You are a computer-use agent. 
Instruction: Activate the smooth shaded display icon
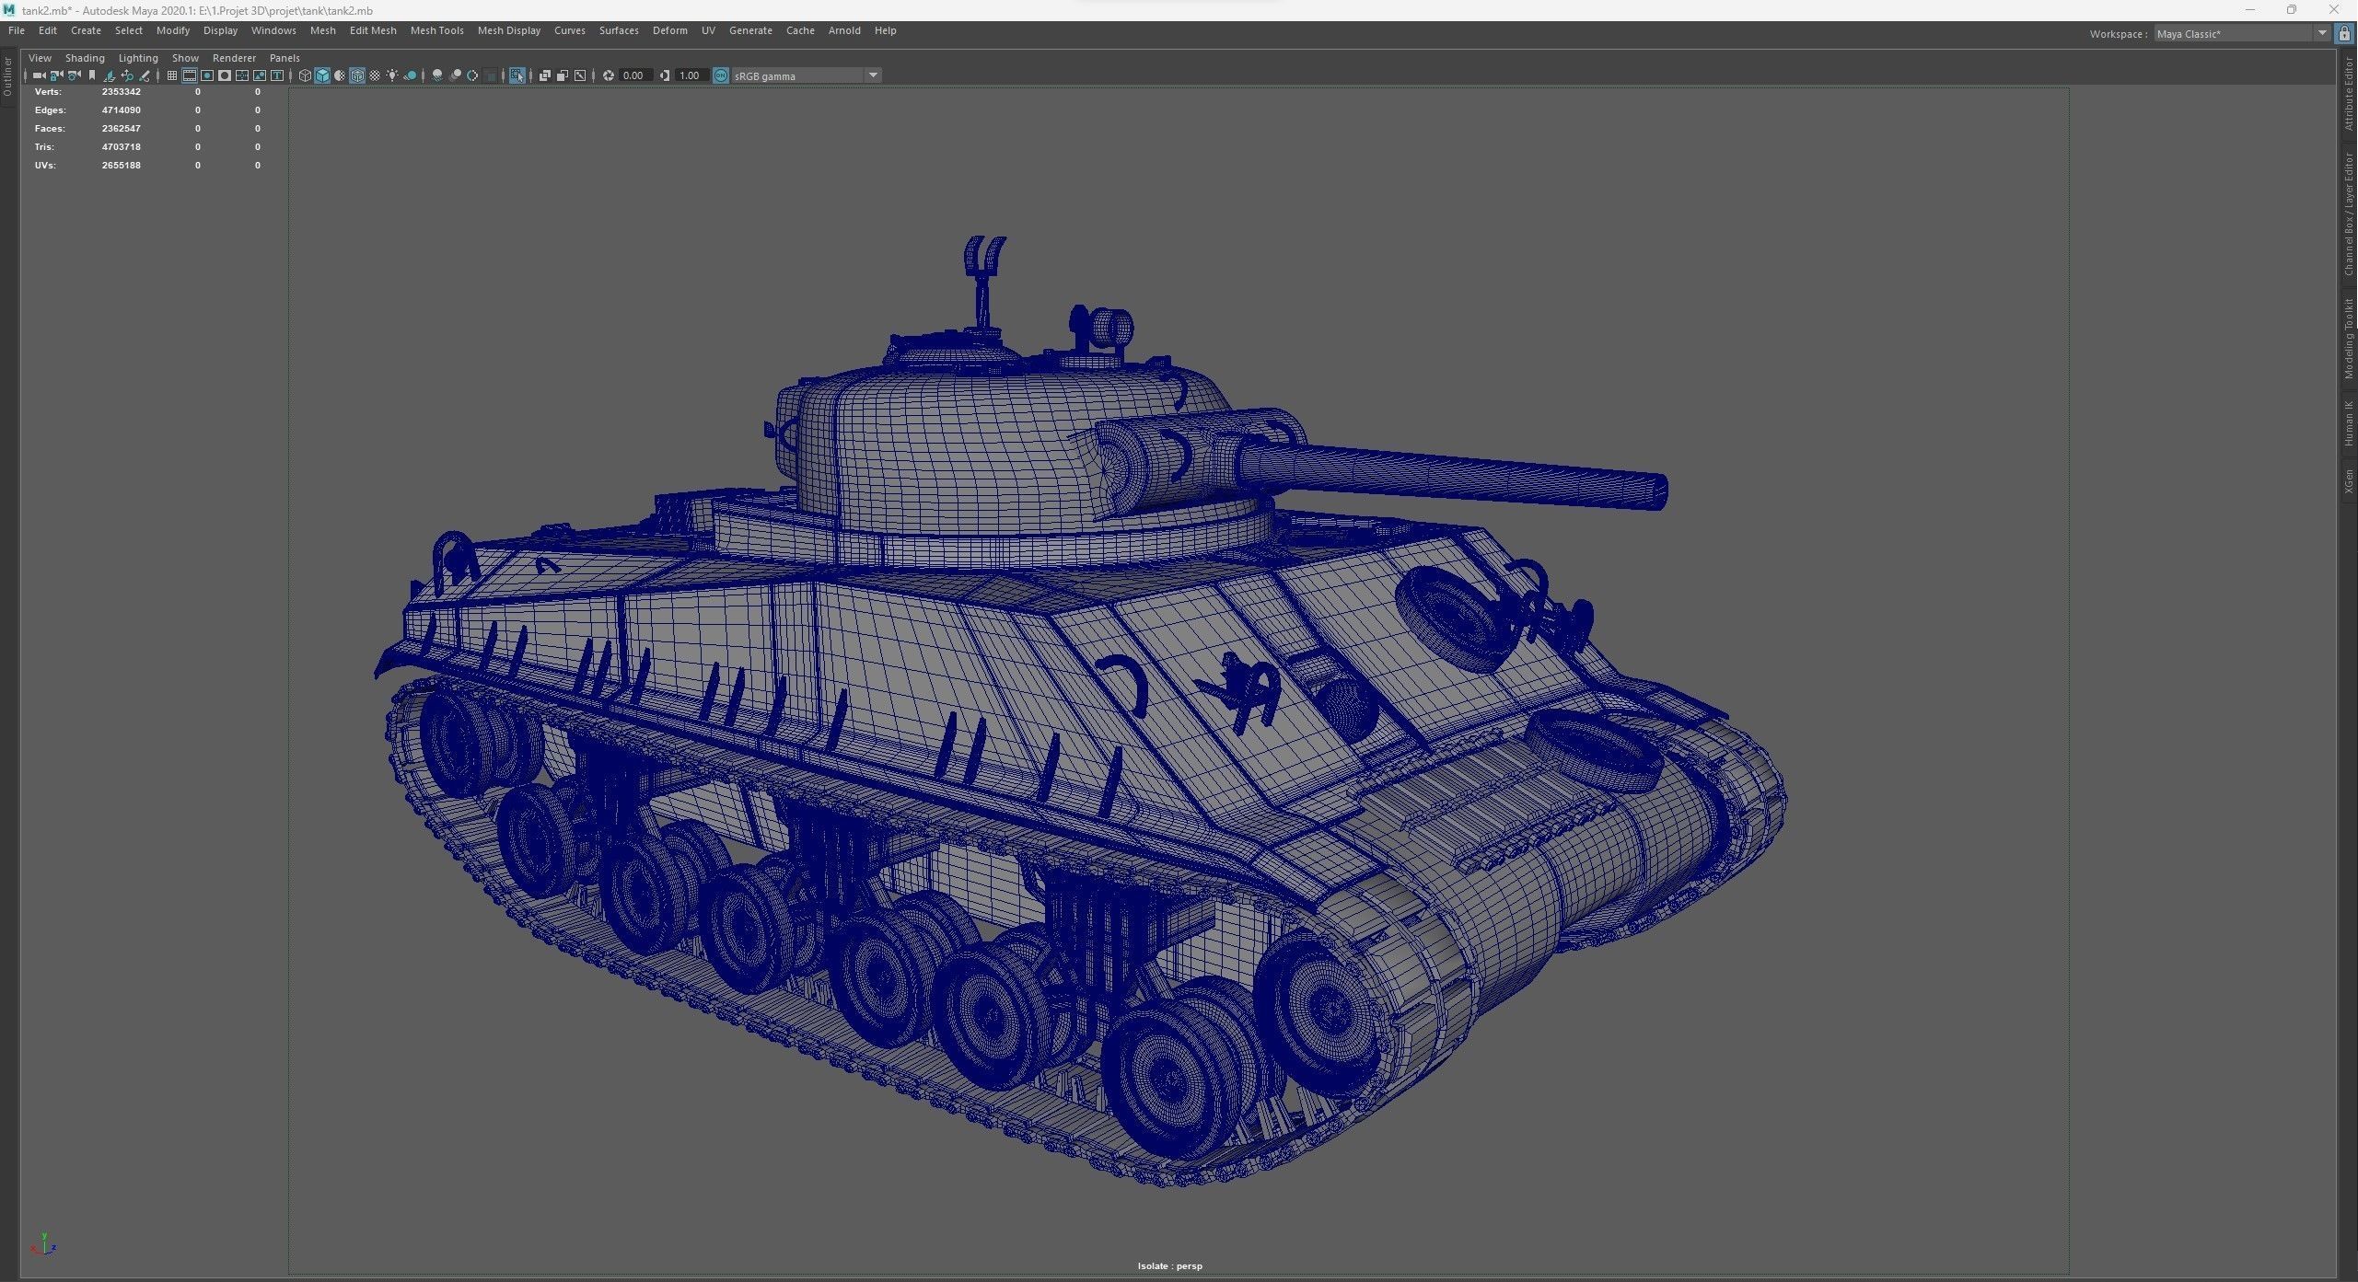(x=321, y=75)
